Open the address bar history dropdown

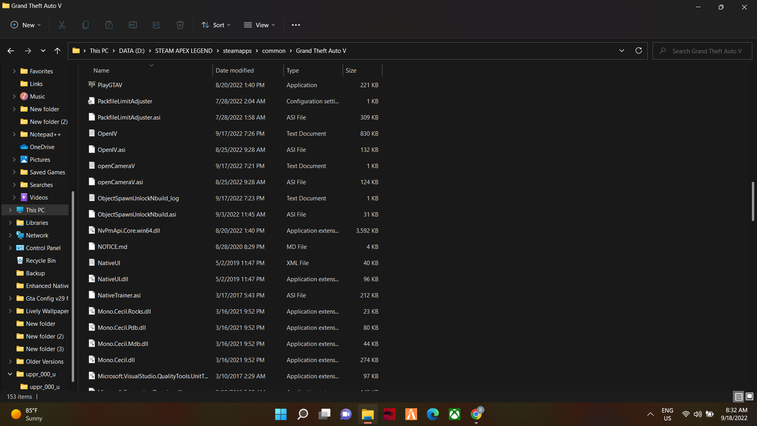(622, 50)
